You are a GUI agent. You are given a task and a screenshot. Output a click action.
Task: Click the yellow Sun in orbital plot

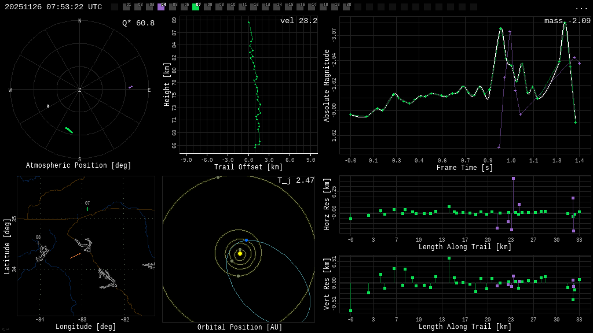click(x=240, y=253)
